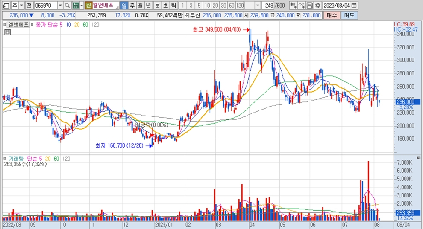Click the 매수 buy button

(332, 15)
